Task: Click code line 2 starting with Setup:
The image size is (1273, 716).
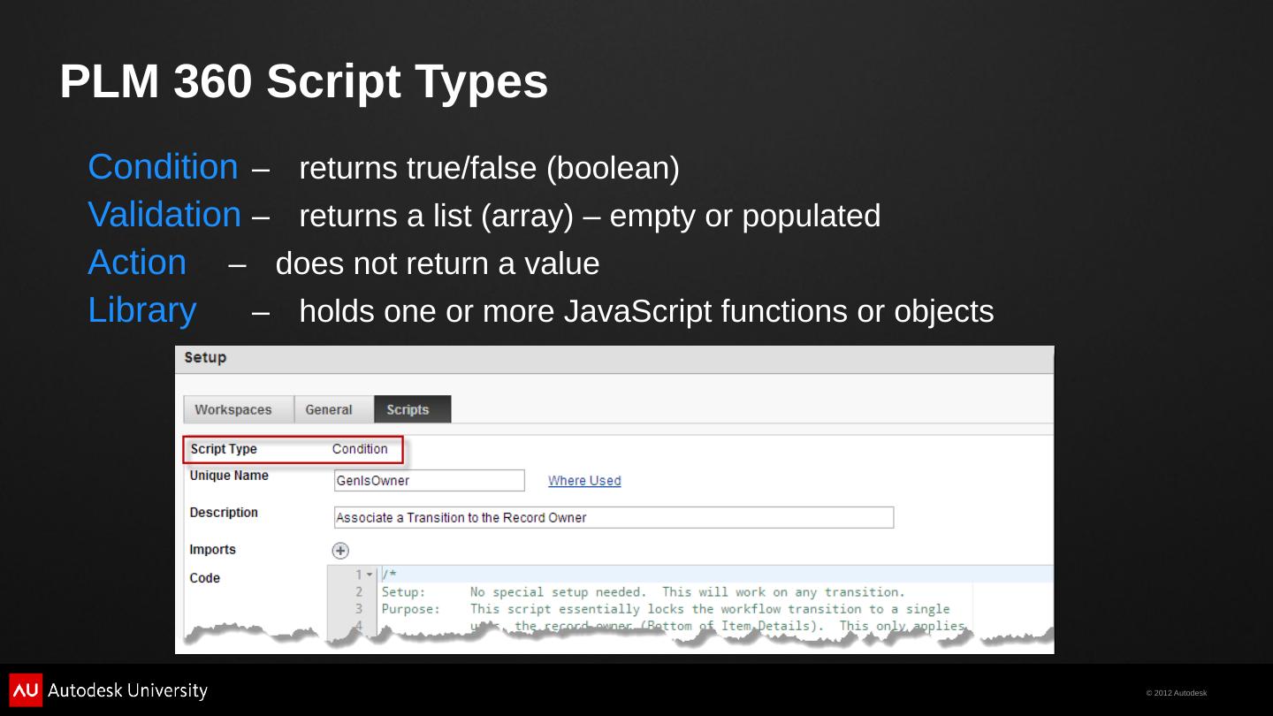Action: (644, 592)
